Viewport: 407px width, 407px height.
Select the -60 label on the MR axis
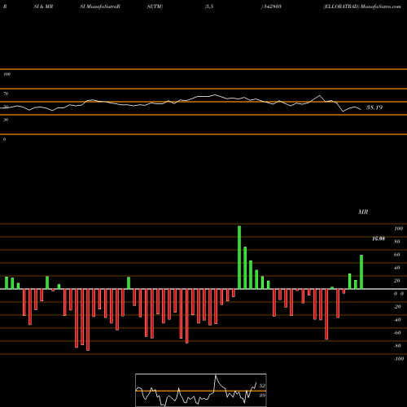397,333
